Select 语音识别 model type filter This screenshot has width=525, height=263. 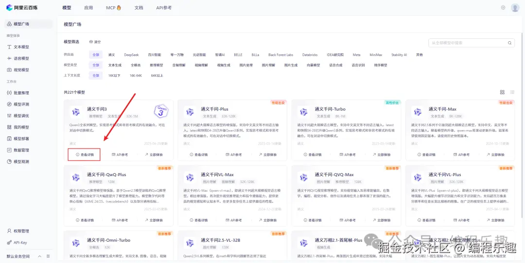coord(358,65)
